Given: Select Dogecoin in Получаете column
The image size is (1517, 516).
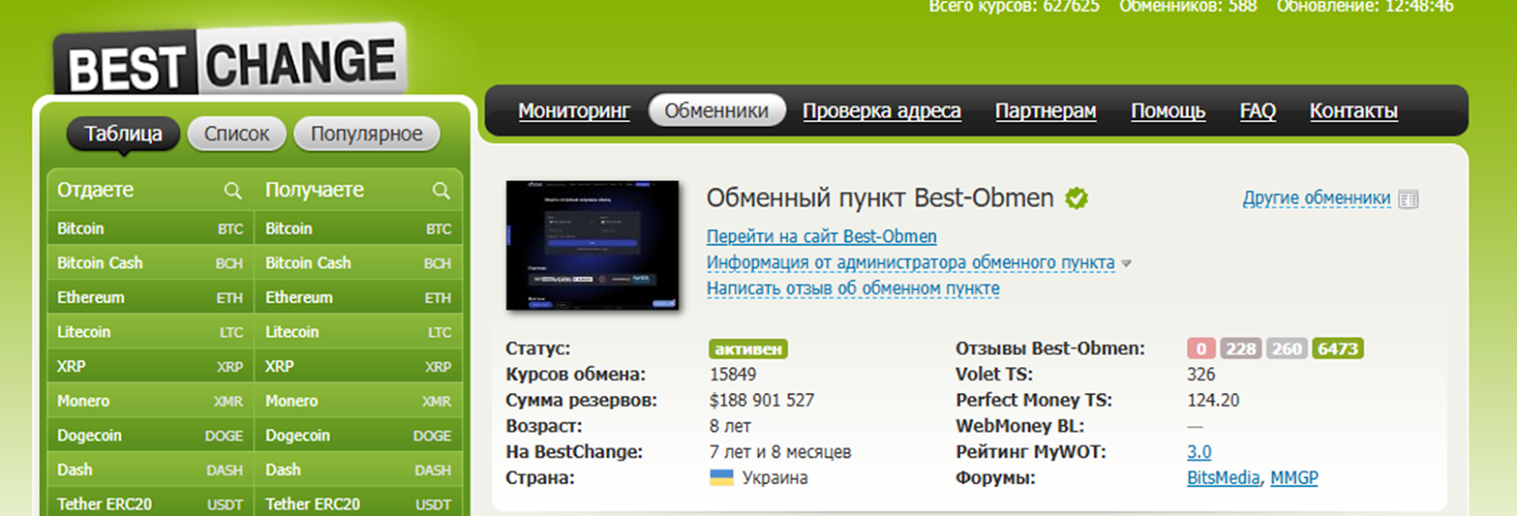Looking at the screenshot, I should (x=358, y=436).
